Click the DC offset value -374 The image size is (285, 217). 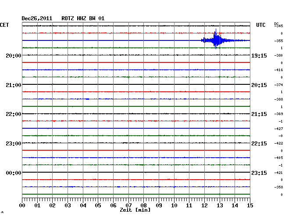(x=278, y=85)
